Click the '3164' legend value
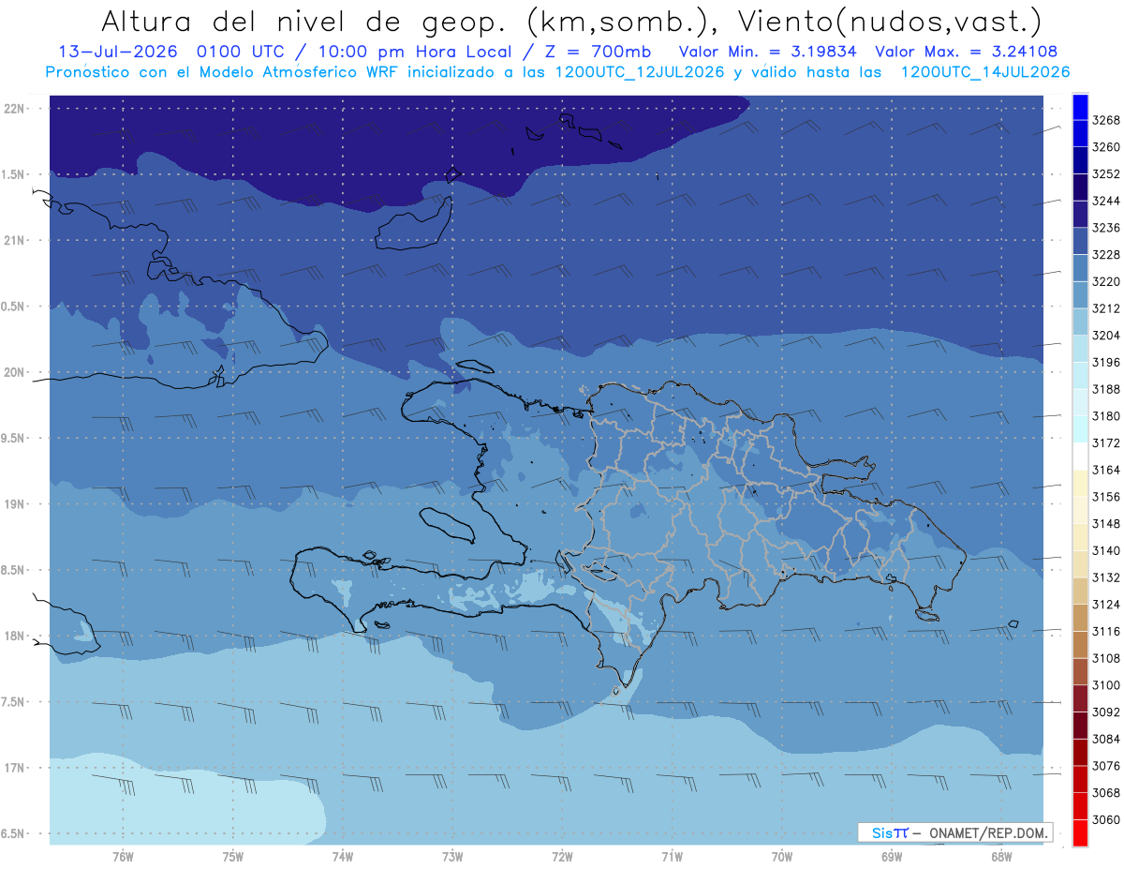The image size is (1124, 869). (x=1106, y=470)
